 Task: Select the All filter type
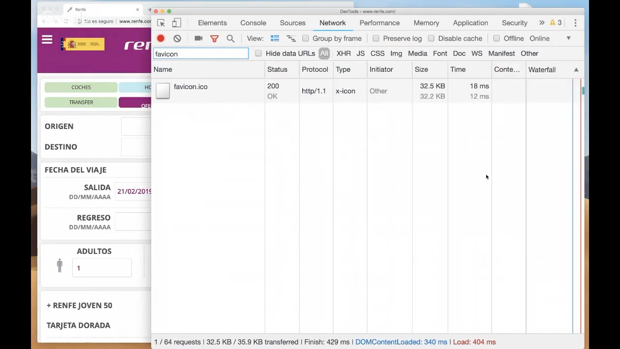(x=324, y=53)
